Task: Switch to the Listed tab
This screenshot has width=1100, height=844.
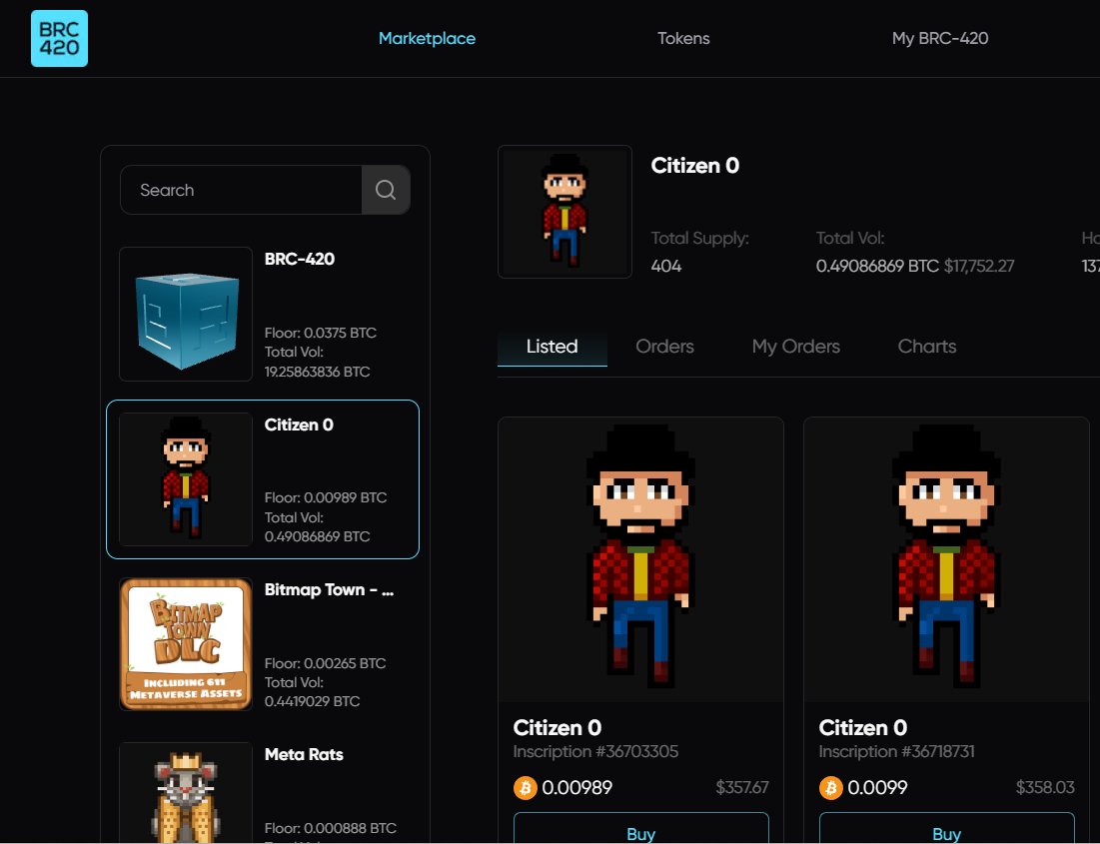Action: point(552,347)
